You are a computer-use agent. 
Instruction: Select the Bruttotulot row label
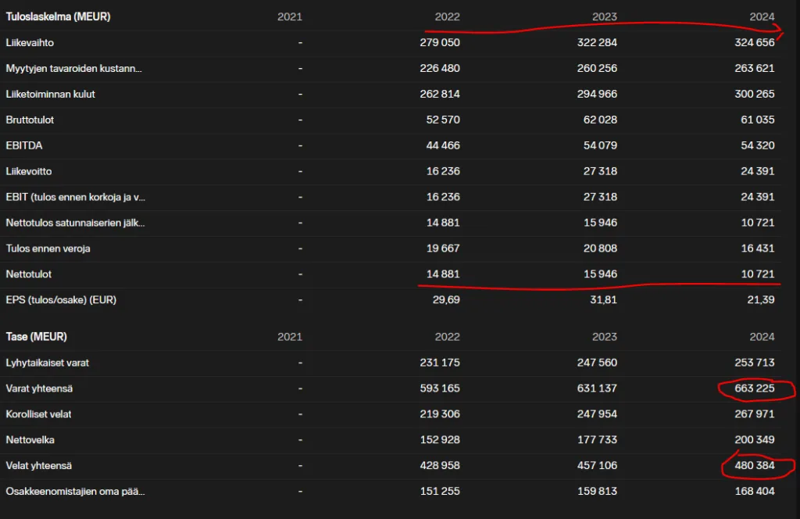[30, 120]
